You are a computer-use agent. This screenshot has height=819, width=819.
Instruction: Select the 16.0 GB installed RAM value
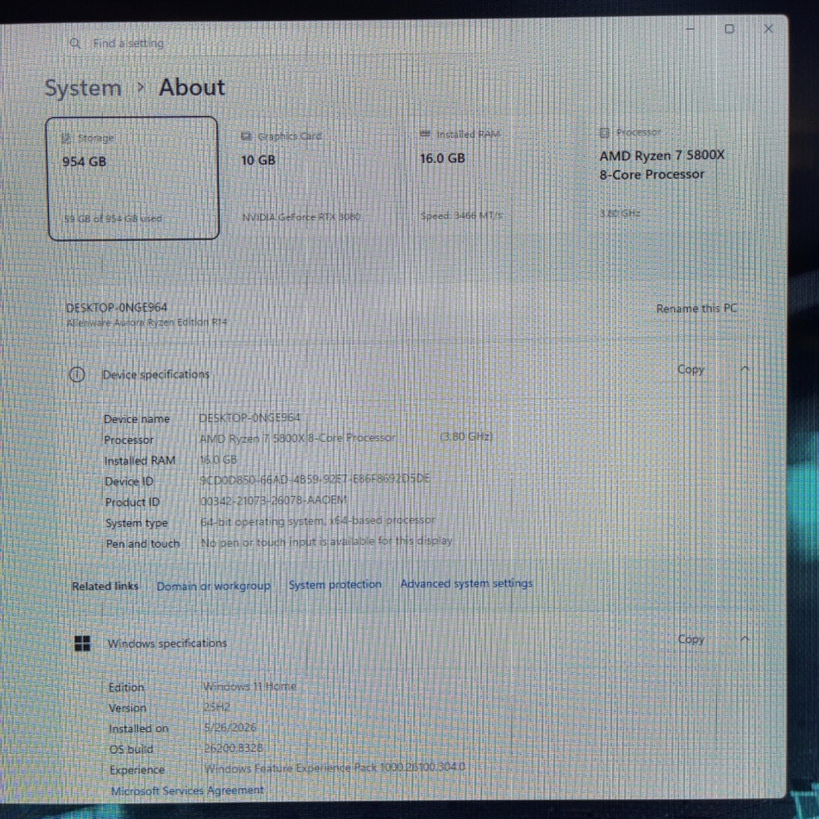[x=442, y=158]
